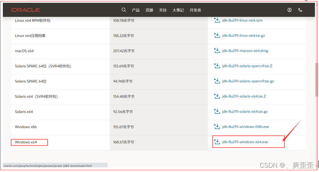Click download icon for jdk-8u291-linux-x64.tar.gz
319x172 pixels.
(217, 35)
